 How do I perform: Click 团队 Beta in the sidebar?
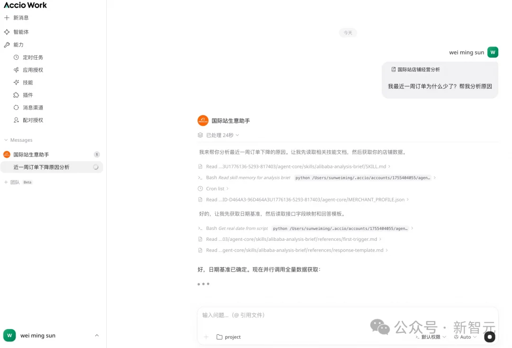tap(16, 182)
